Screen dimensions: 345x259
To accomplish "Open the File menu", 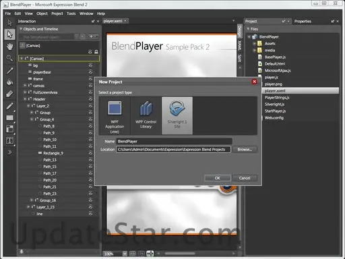I will pos(8,13).
